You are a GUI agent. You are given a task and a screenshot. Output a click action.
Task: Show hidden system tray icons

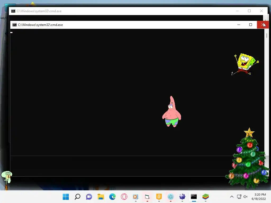point(232,197)
